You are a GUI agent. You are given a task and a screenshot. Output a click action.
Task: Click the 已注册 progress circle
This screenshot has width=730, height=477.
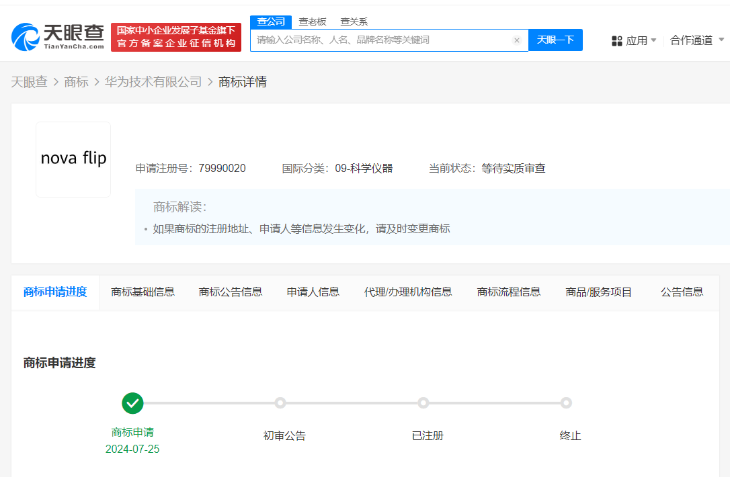pyautogui.click(x=423, y=402)
